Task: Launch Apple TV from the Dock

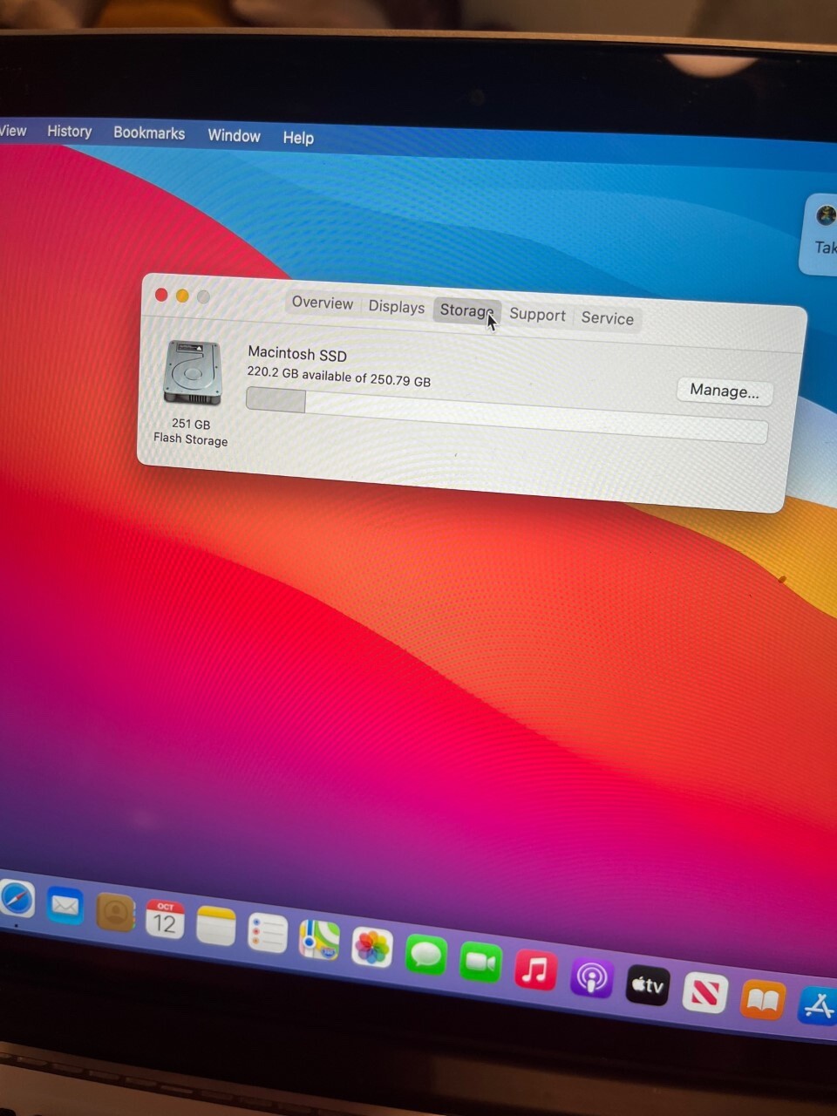Action: [x=648, y=985]
